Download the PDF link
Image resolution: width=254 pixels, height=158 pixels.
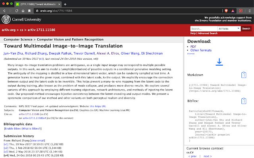point(193,47)
